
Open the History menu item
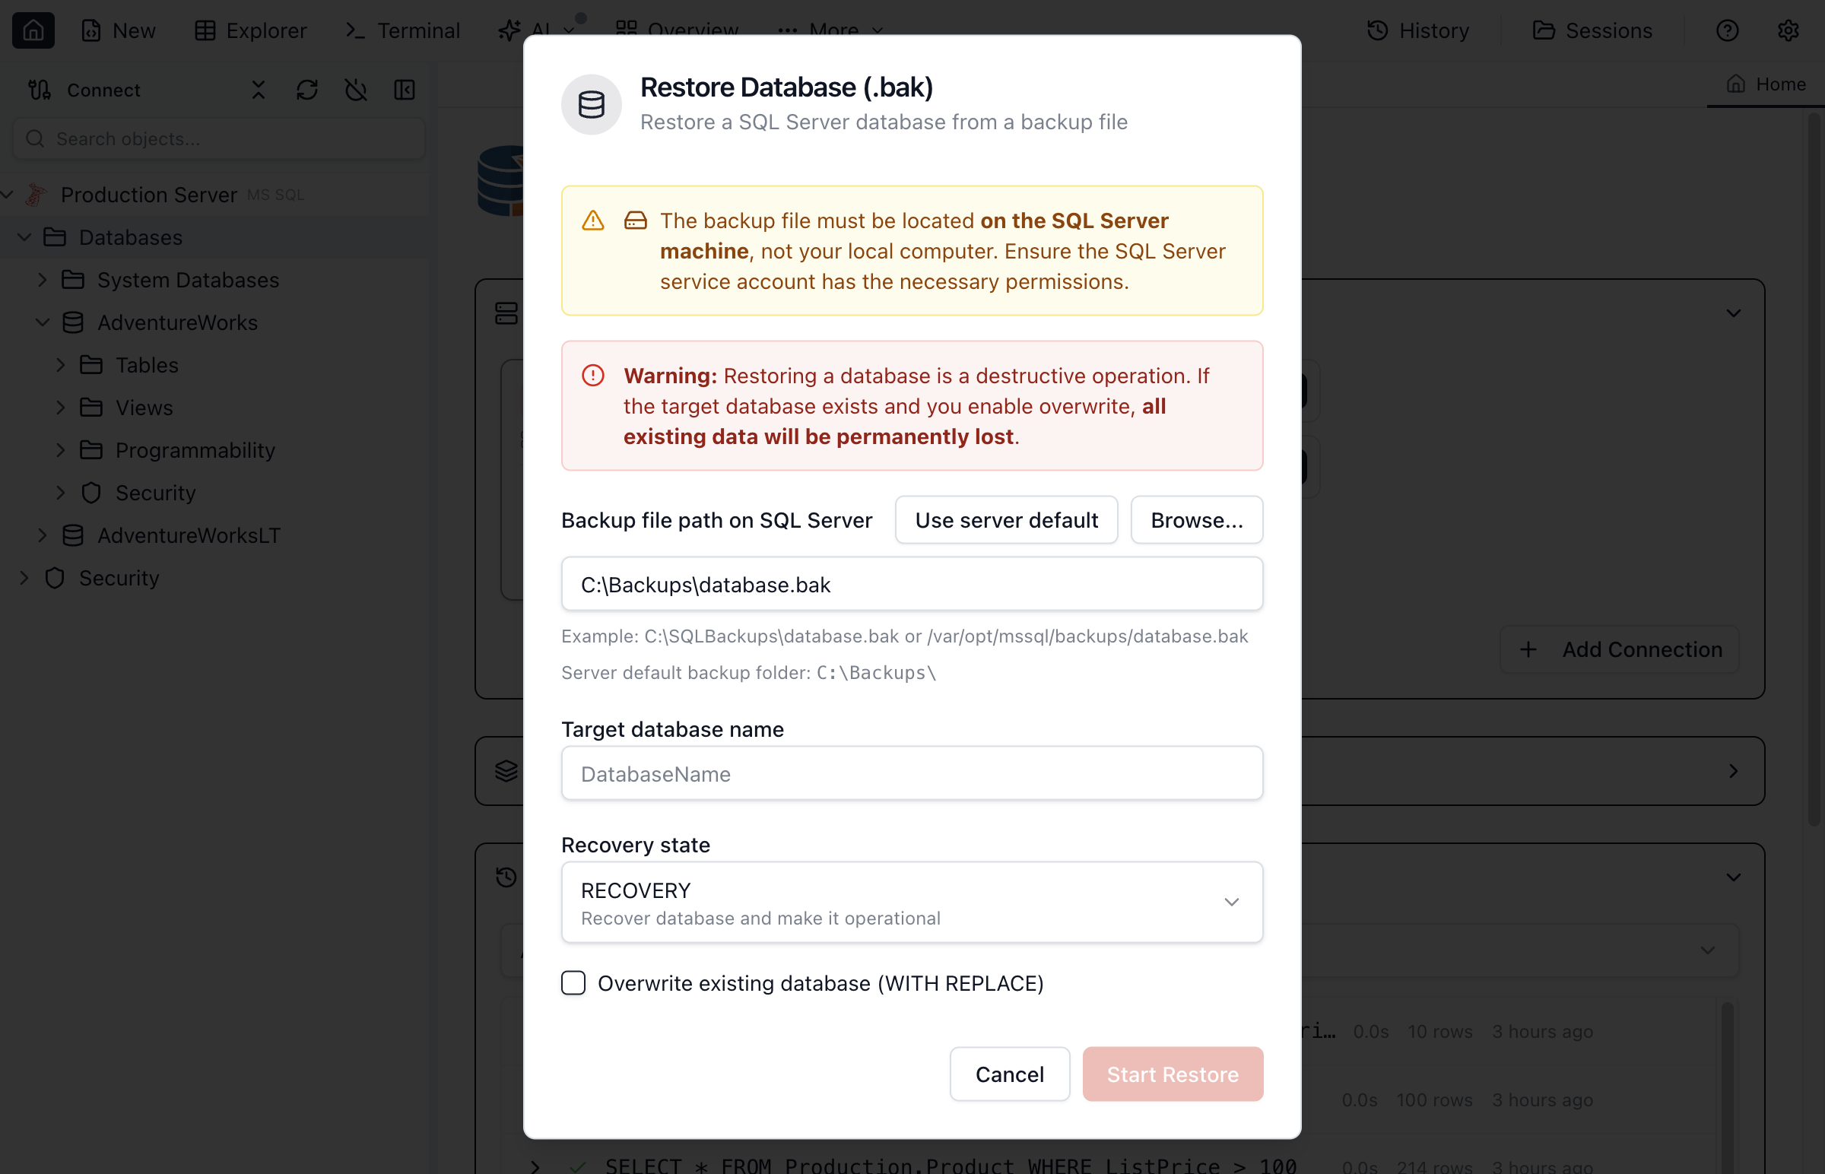[1419, 30]
